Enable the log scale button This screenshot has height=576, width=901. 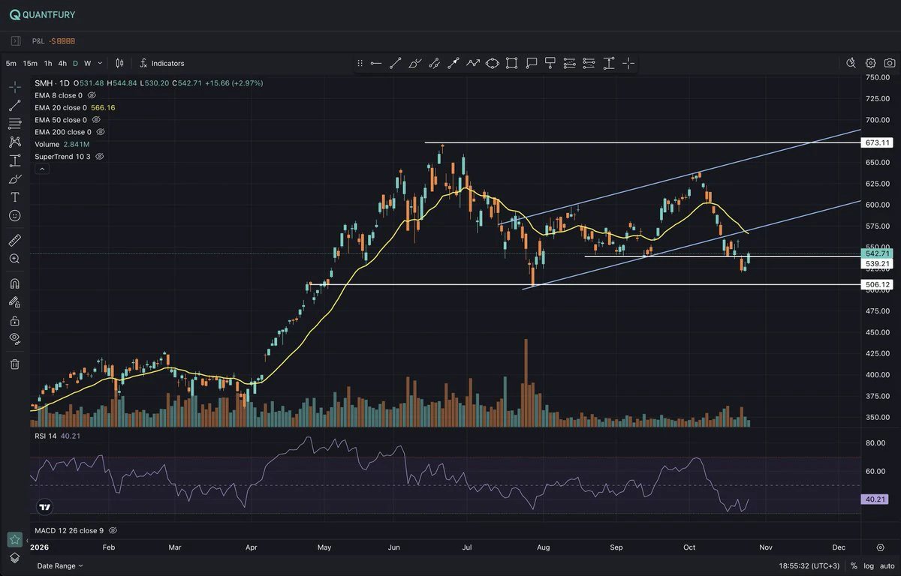[x=870, y=565]
